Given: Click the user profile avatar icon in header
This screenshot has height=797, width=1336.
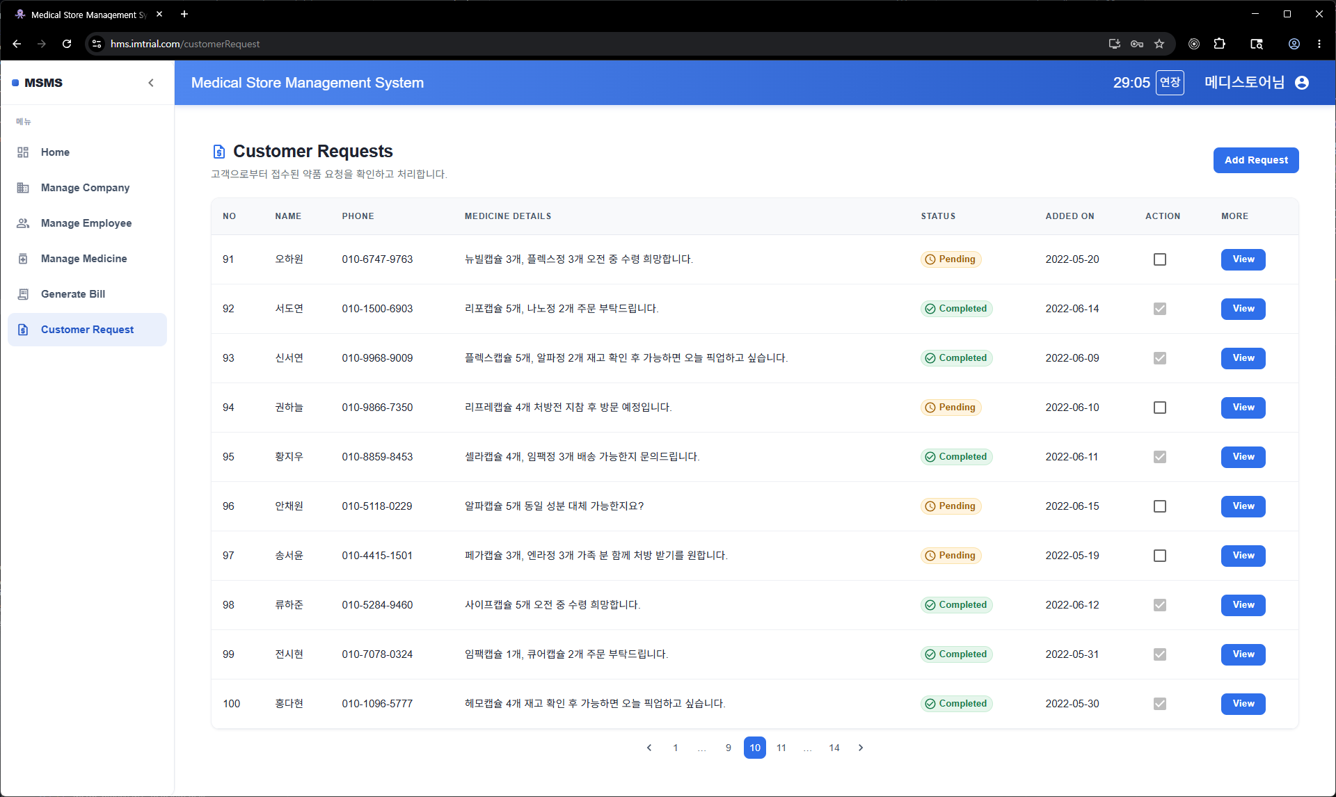Looking at the screenshot, I should (1302, 83).
